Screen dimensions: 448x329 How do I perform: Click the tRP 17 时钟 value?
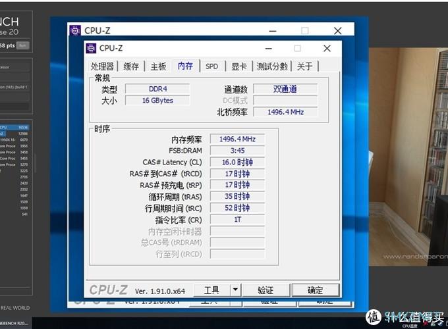[237, 185]
